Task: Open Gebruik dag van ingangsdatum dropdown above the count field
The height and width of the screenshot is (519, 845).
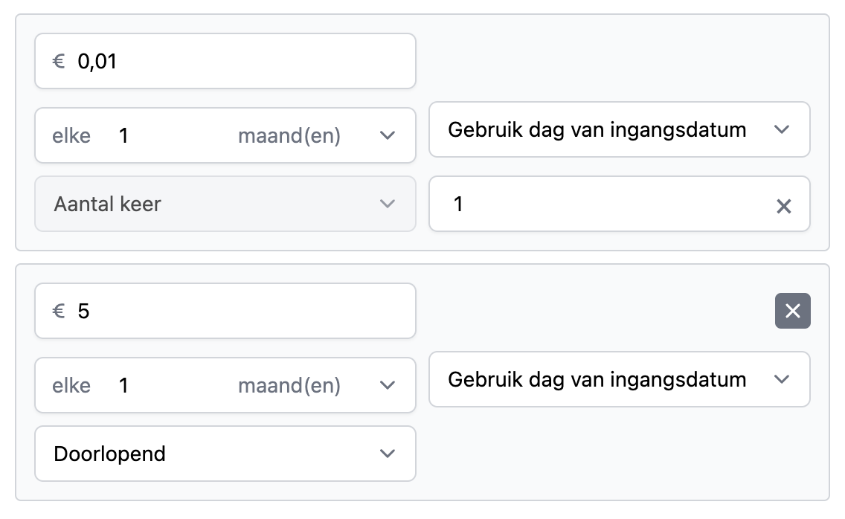Action: (619, 129)
